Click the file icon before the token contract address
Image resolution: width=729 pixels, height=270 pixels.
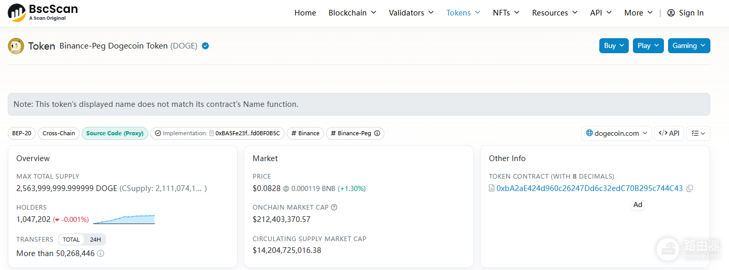[491, 188]
